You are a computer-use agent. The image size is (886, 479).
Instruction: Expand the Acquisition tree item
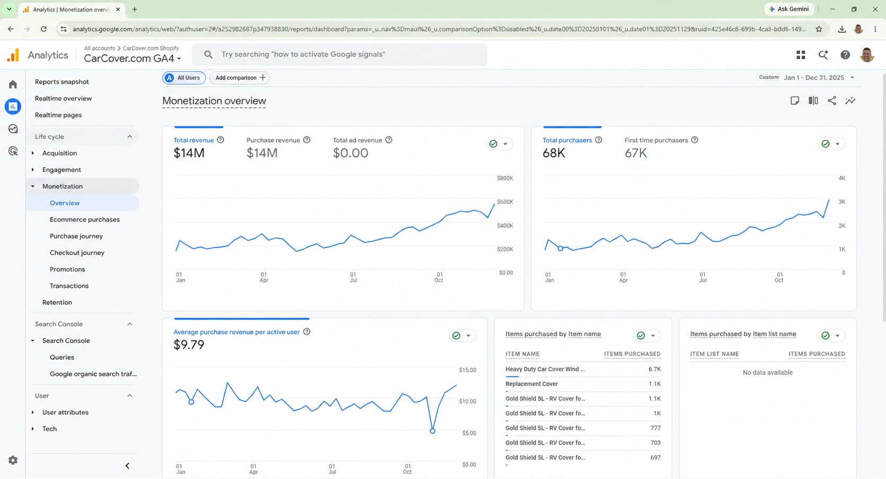pos(33,153)
